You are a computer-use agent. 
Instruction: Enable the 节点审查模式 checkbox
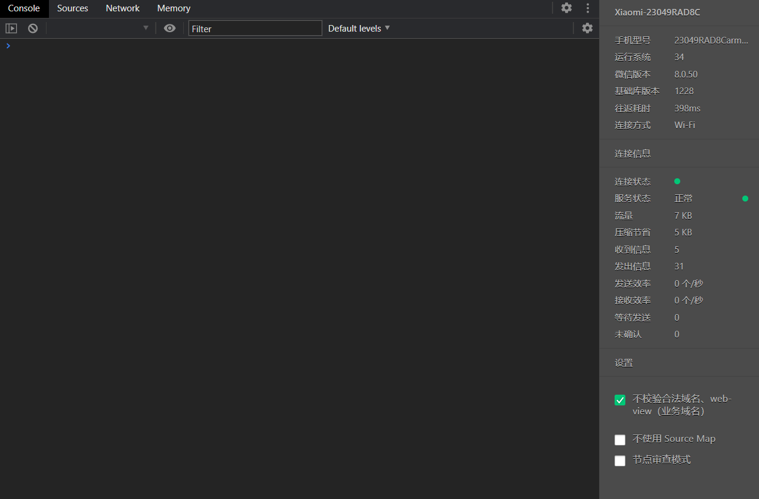(620, 460)
